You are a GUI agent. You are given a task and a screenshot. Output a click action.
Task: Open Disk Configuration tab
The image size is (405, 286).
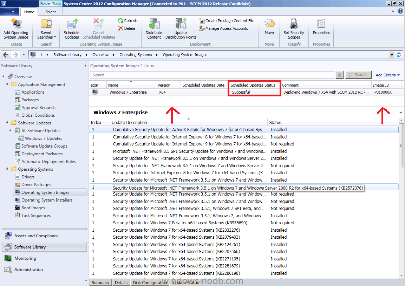(x=150, y=282)
